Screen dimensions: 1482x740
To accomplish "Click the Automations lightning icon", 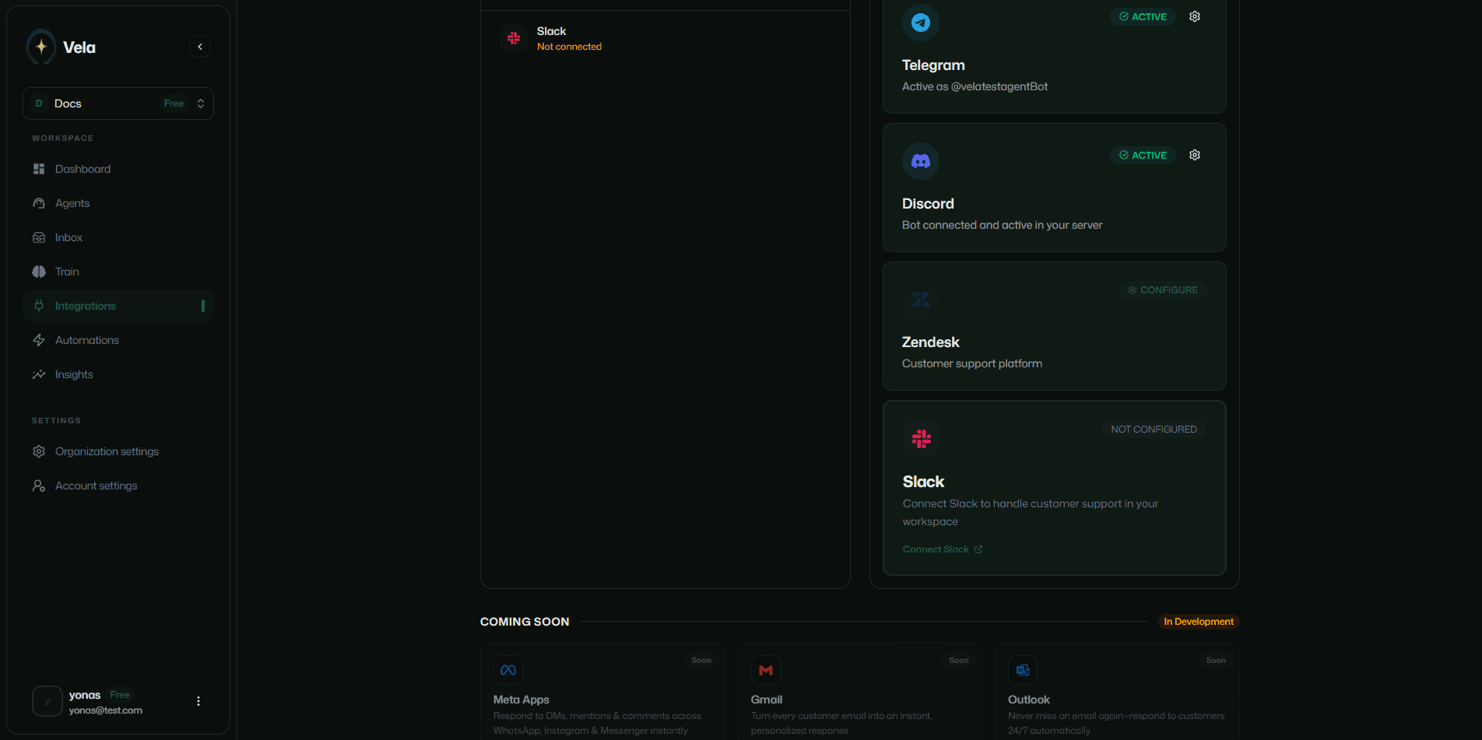I will [39, 340].
